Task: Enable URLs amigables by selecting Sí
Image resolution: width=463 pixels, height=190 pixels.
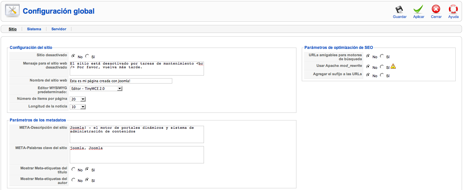Action: (x=382, y=56)
